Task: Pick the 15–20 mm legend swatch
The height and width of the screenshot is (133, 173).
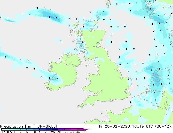Action: 42,129
